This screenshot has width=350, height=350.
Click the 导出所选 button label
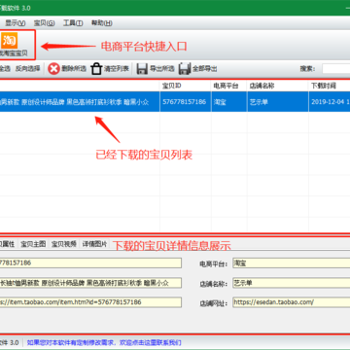[x=161, y=69]
